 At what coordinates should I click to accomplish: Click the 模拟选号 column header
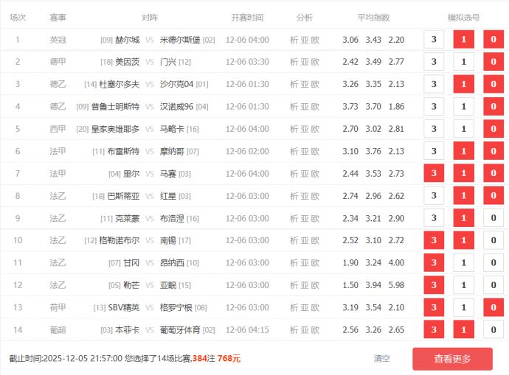[x=463, y=17]
